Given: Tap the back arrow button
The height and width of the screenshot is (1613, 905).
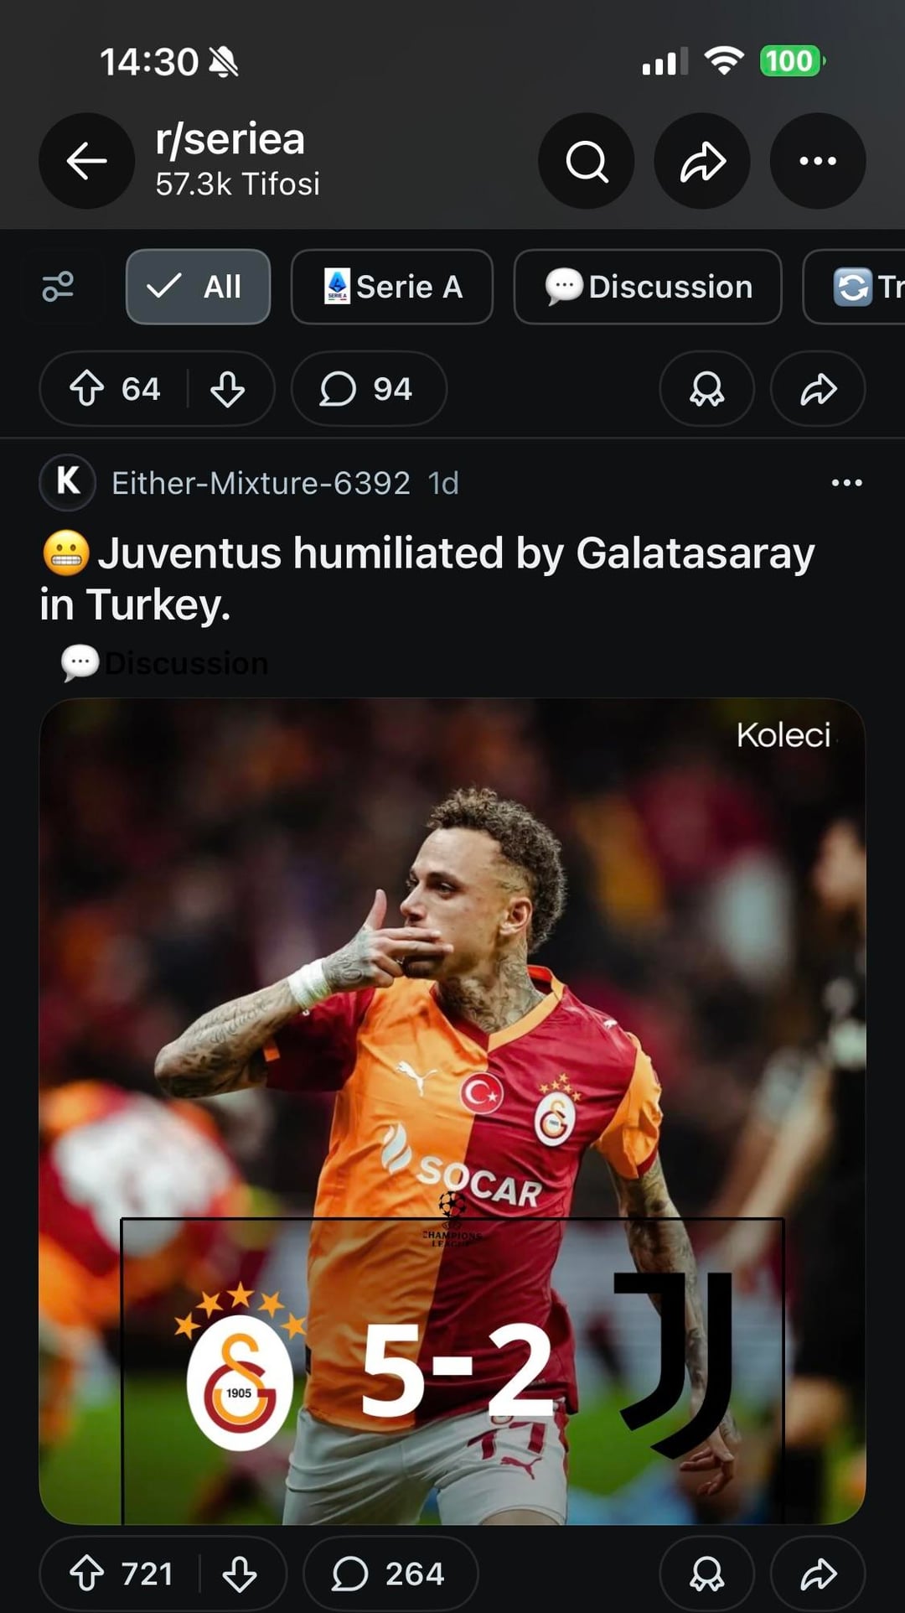Looking at the screenshot, I should pos(86,161).
